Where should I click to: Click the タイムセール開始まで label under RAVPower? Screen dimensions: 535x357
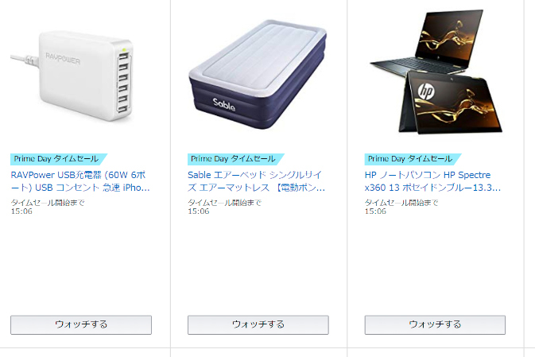click(48, 203)
